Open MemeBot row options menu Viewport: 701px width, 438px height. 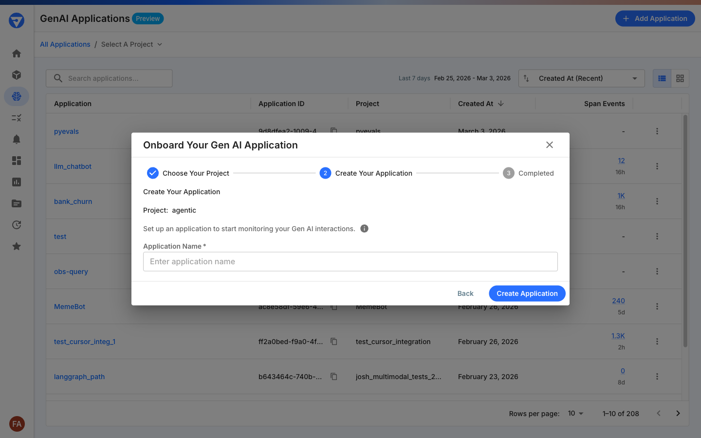coord(657,306)
